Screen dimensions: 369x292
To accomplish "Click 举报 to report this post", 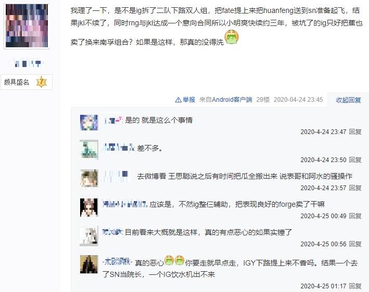I will pyautogui.click(x=189, y=100).
